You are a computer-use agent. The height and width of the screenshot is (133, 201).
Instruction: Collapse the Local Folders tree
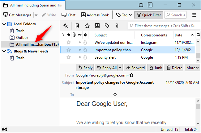click(4, 24)
